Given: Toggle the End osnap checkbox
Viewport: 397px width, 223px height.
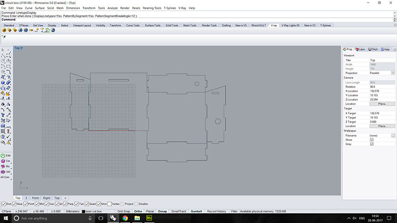Looking at the screenshot, I should (4, 204).
